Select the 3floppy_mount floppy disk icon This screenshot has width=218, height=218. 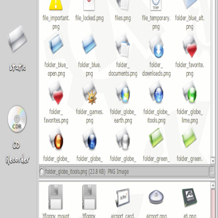coord(56,197)
